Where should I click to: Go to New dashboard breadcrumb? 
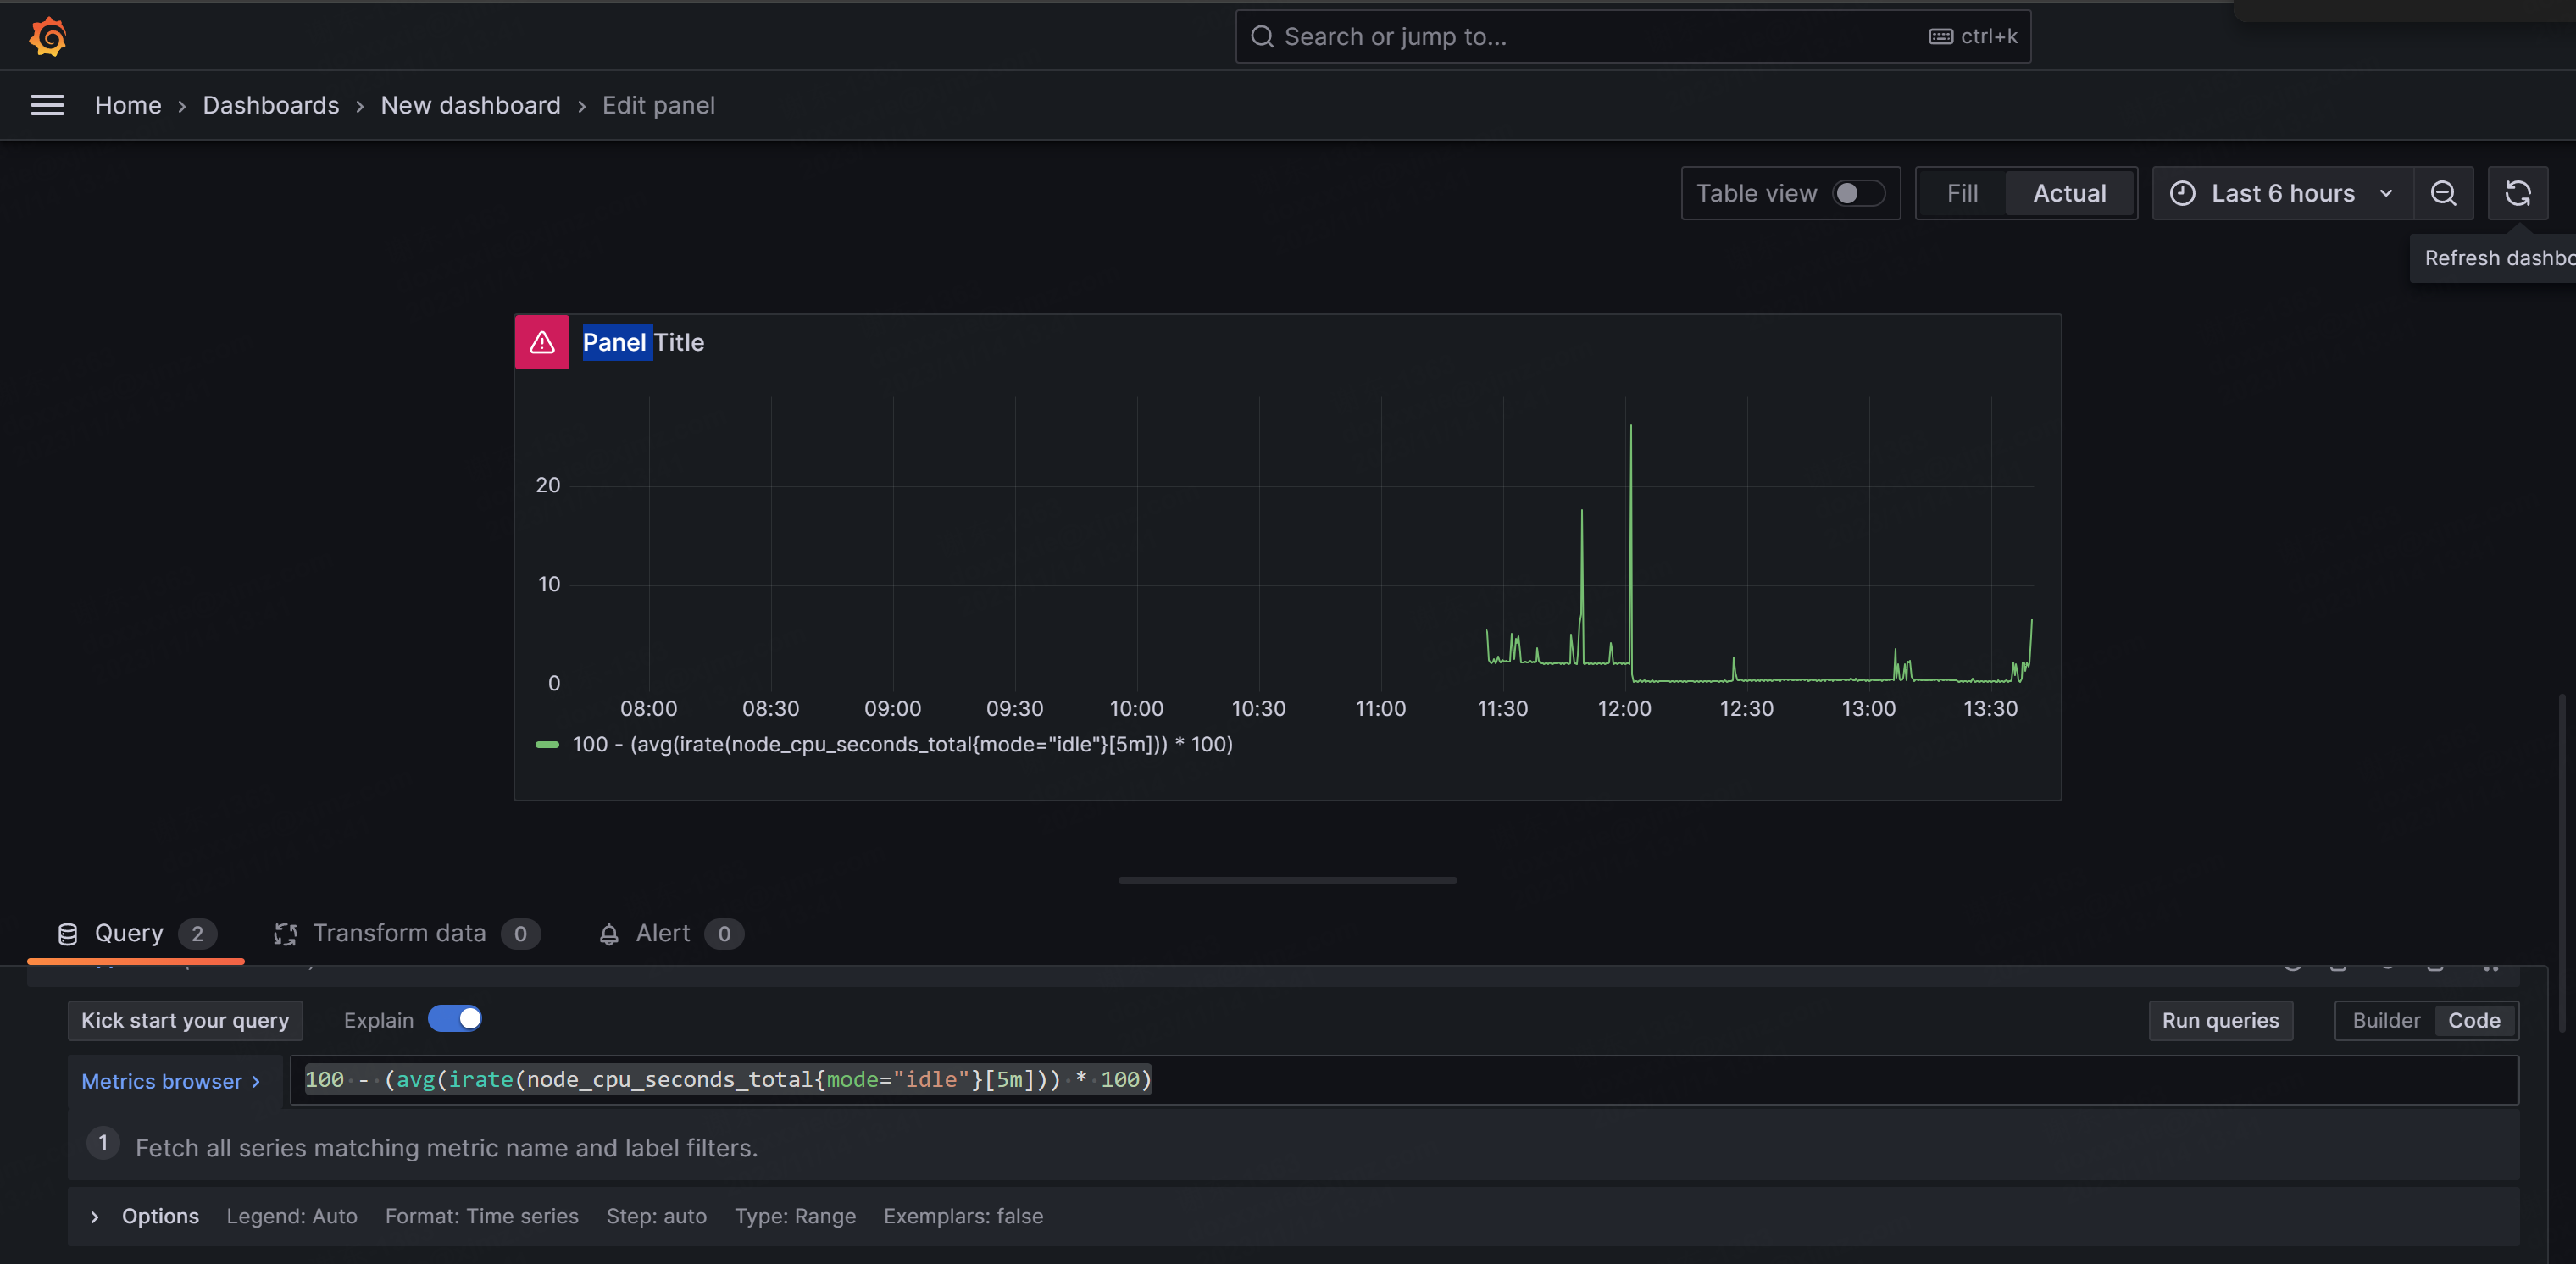tap(470, 105)
